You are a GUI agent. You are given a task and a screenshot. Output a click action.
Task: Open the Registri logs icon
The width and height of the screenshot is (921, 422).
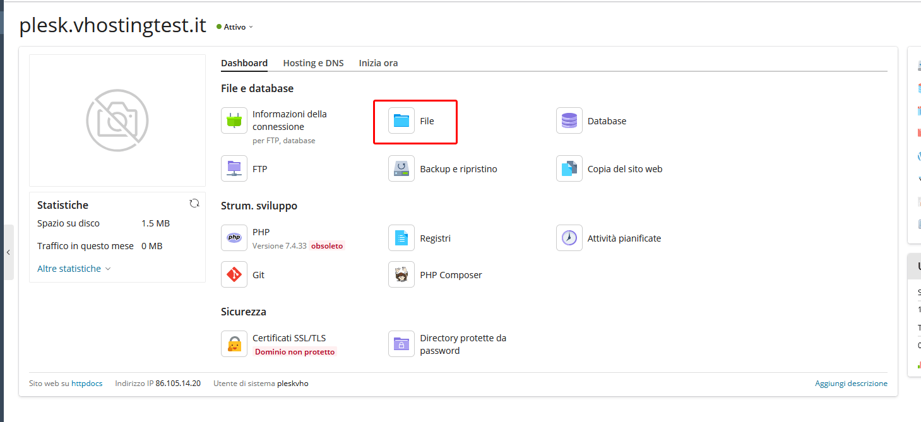(401, 238)
